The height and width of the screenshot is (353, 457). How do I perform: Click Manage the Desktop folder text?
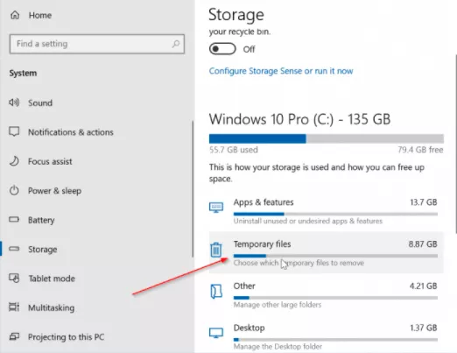[278, 347]
